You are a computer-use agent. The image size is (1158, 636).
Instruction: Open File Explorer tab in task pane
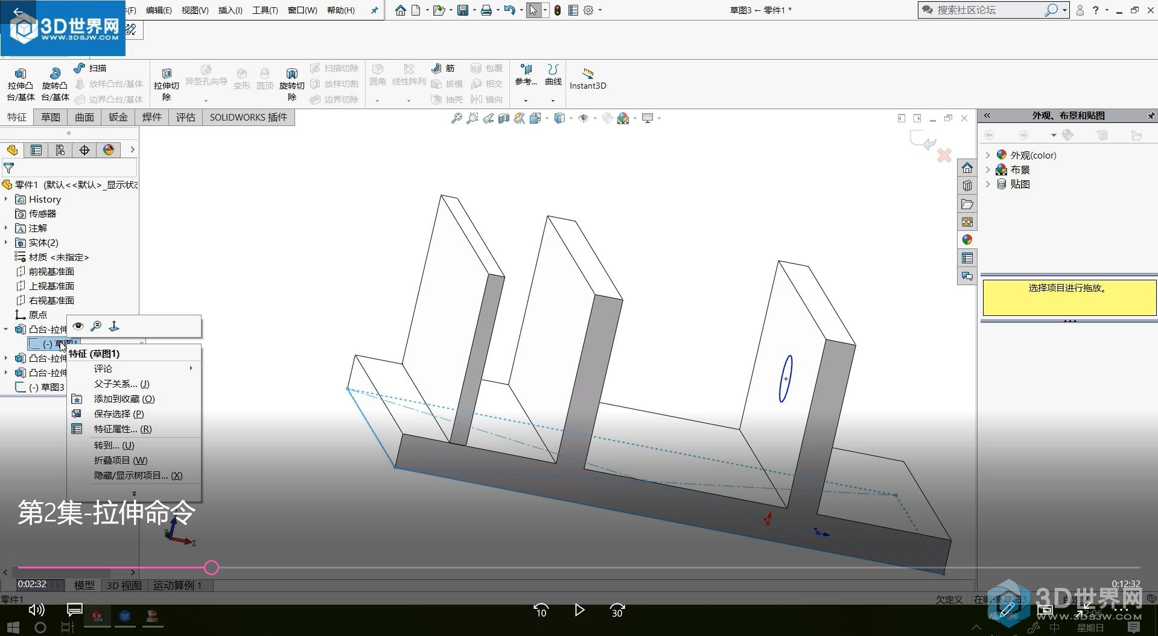(967, 204)
